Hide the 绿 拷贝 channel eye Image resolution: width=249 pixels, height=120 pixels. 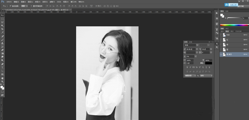point(221,54)
